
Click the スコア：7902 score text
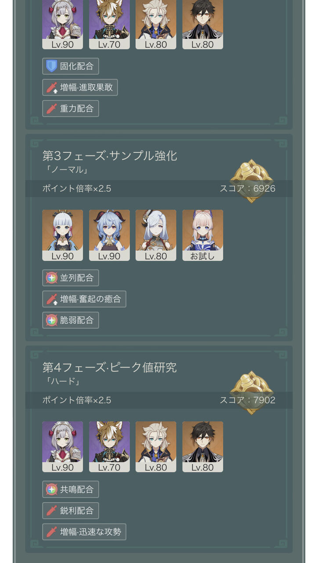pyautogui.click(x=248, y=400)
